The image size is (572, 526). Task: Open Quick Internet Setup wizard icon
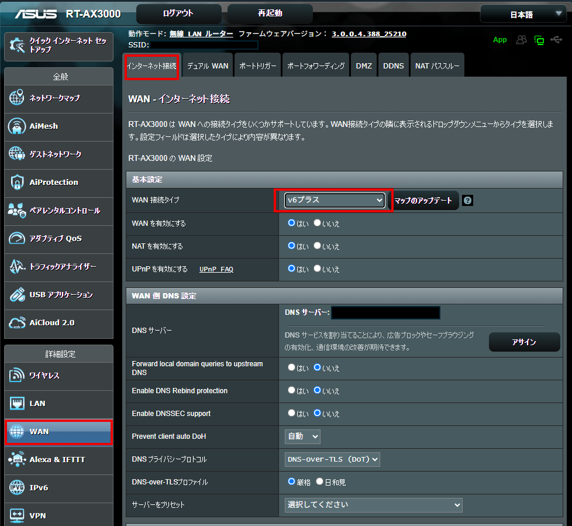click(17, 45)
